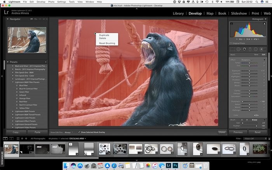The width and height of the screenshot is (272, 170).
Task: Toggle the Original Photo checkbox
Action: click(231, 43)
